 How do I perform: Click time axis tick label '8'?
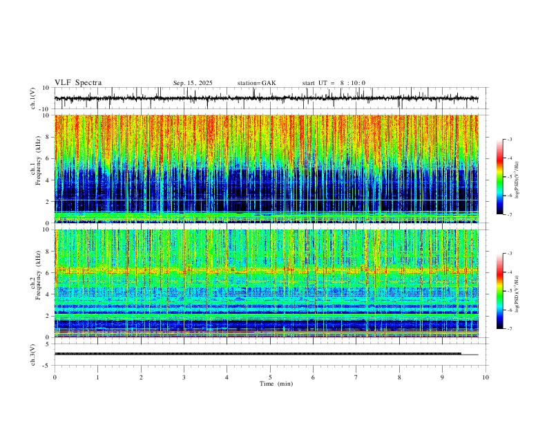[399, 377]
